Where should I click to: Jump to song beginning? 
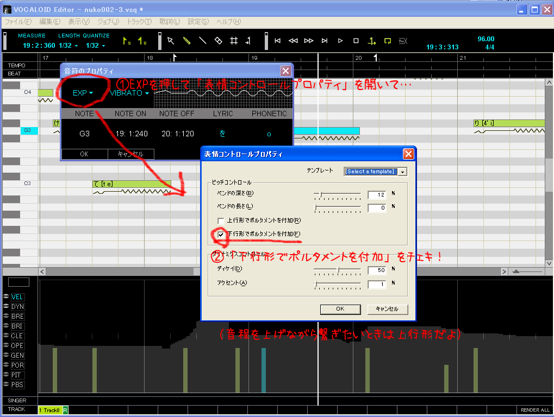[x=278, y=41]
